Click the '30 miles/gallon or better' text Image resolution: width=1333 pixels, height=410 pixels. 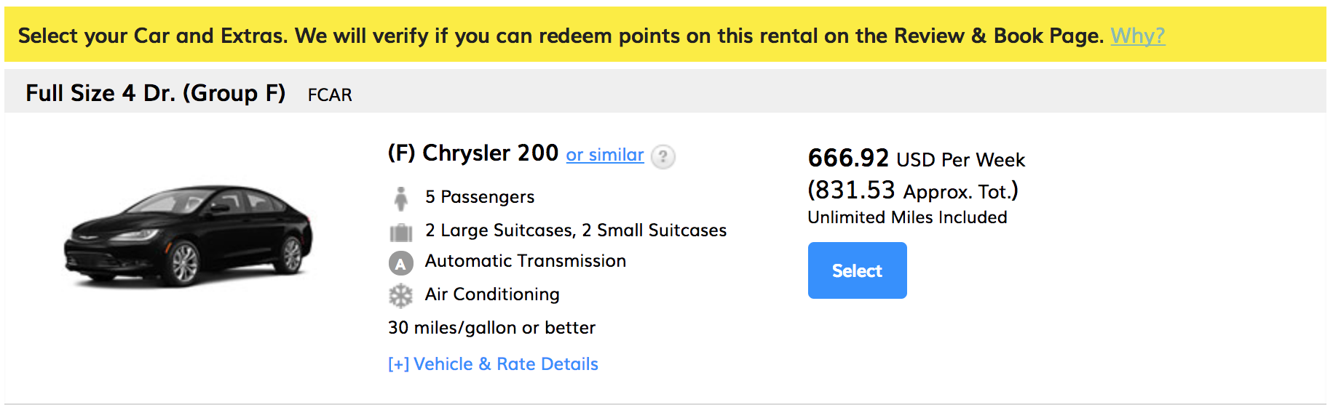coord(491,328)
